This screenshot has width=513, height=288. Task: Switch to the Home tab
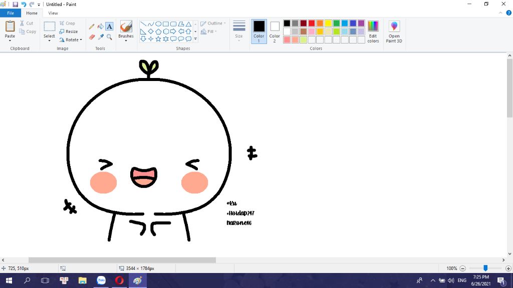[x=32, y=13]
